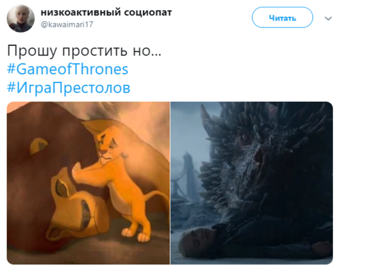Open the #GameofThrones hashtag
Image resolution: width=374 pixels, height=270 pixels.
point(68,69)
